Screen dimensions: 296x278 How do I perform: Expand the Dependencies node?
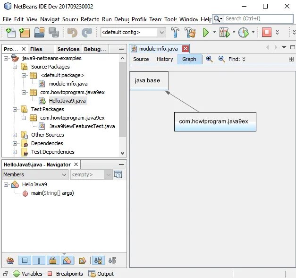tap(15, 143)
